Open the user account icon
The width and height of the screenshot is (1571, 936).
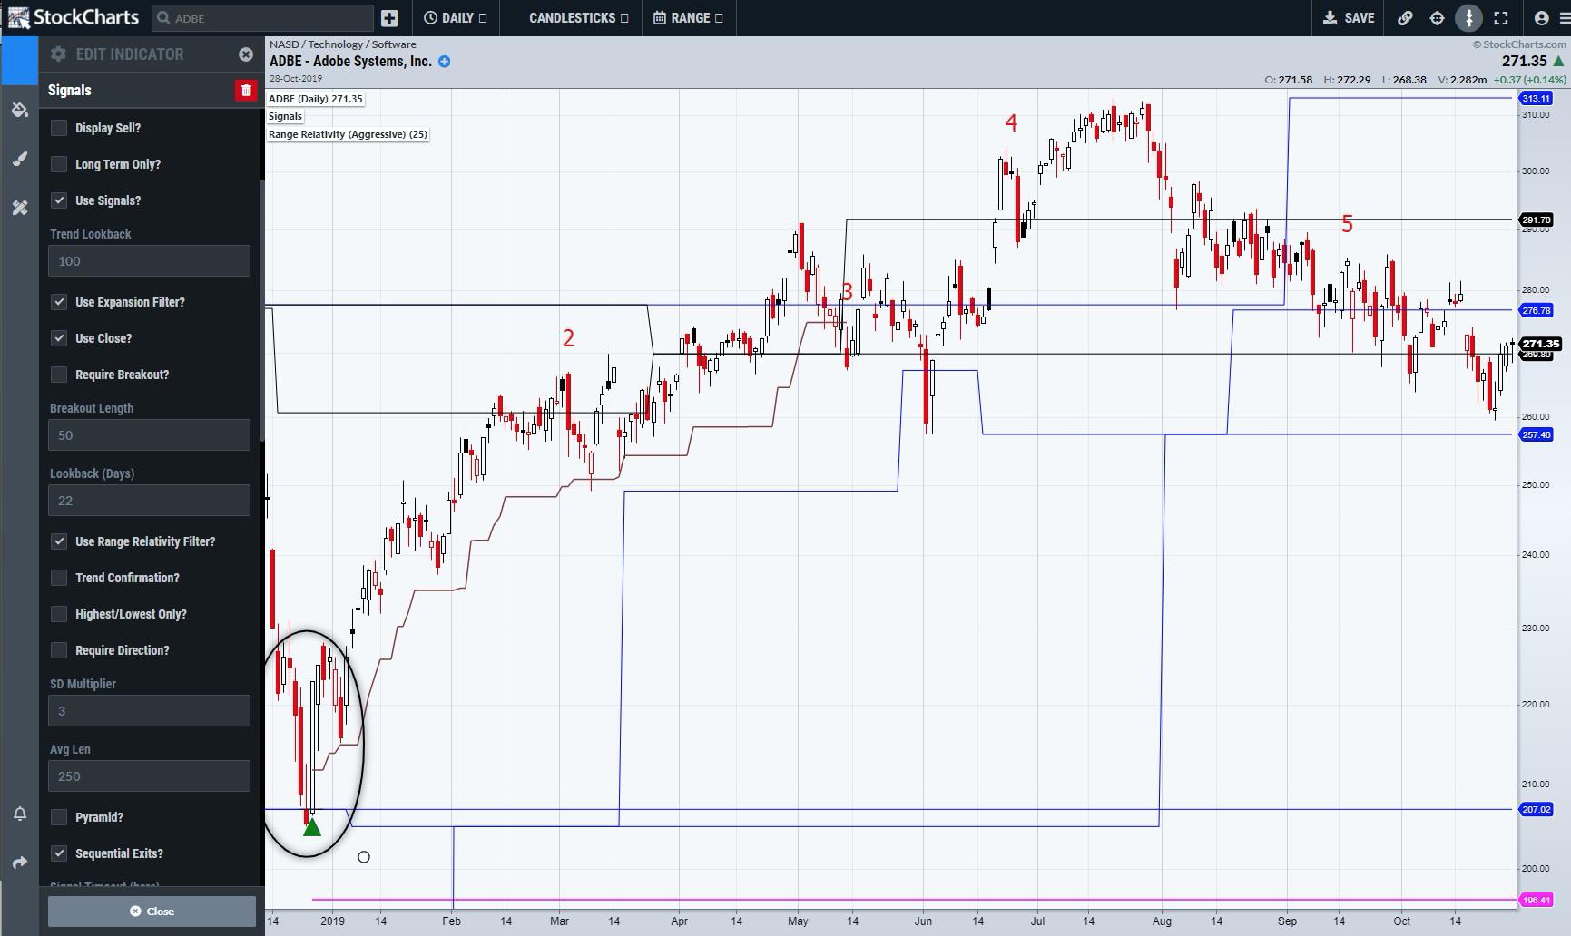(x=1541, y=18)
